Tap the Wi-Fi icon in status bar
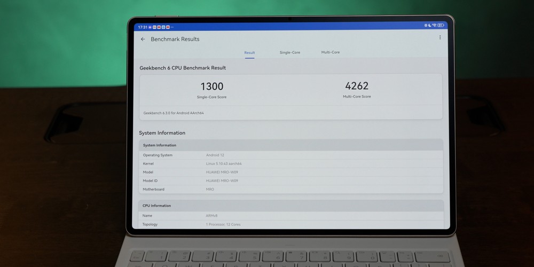 [435, 25]
